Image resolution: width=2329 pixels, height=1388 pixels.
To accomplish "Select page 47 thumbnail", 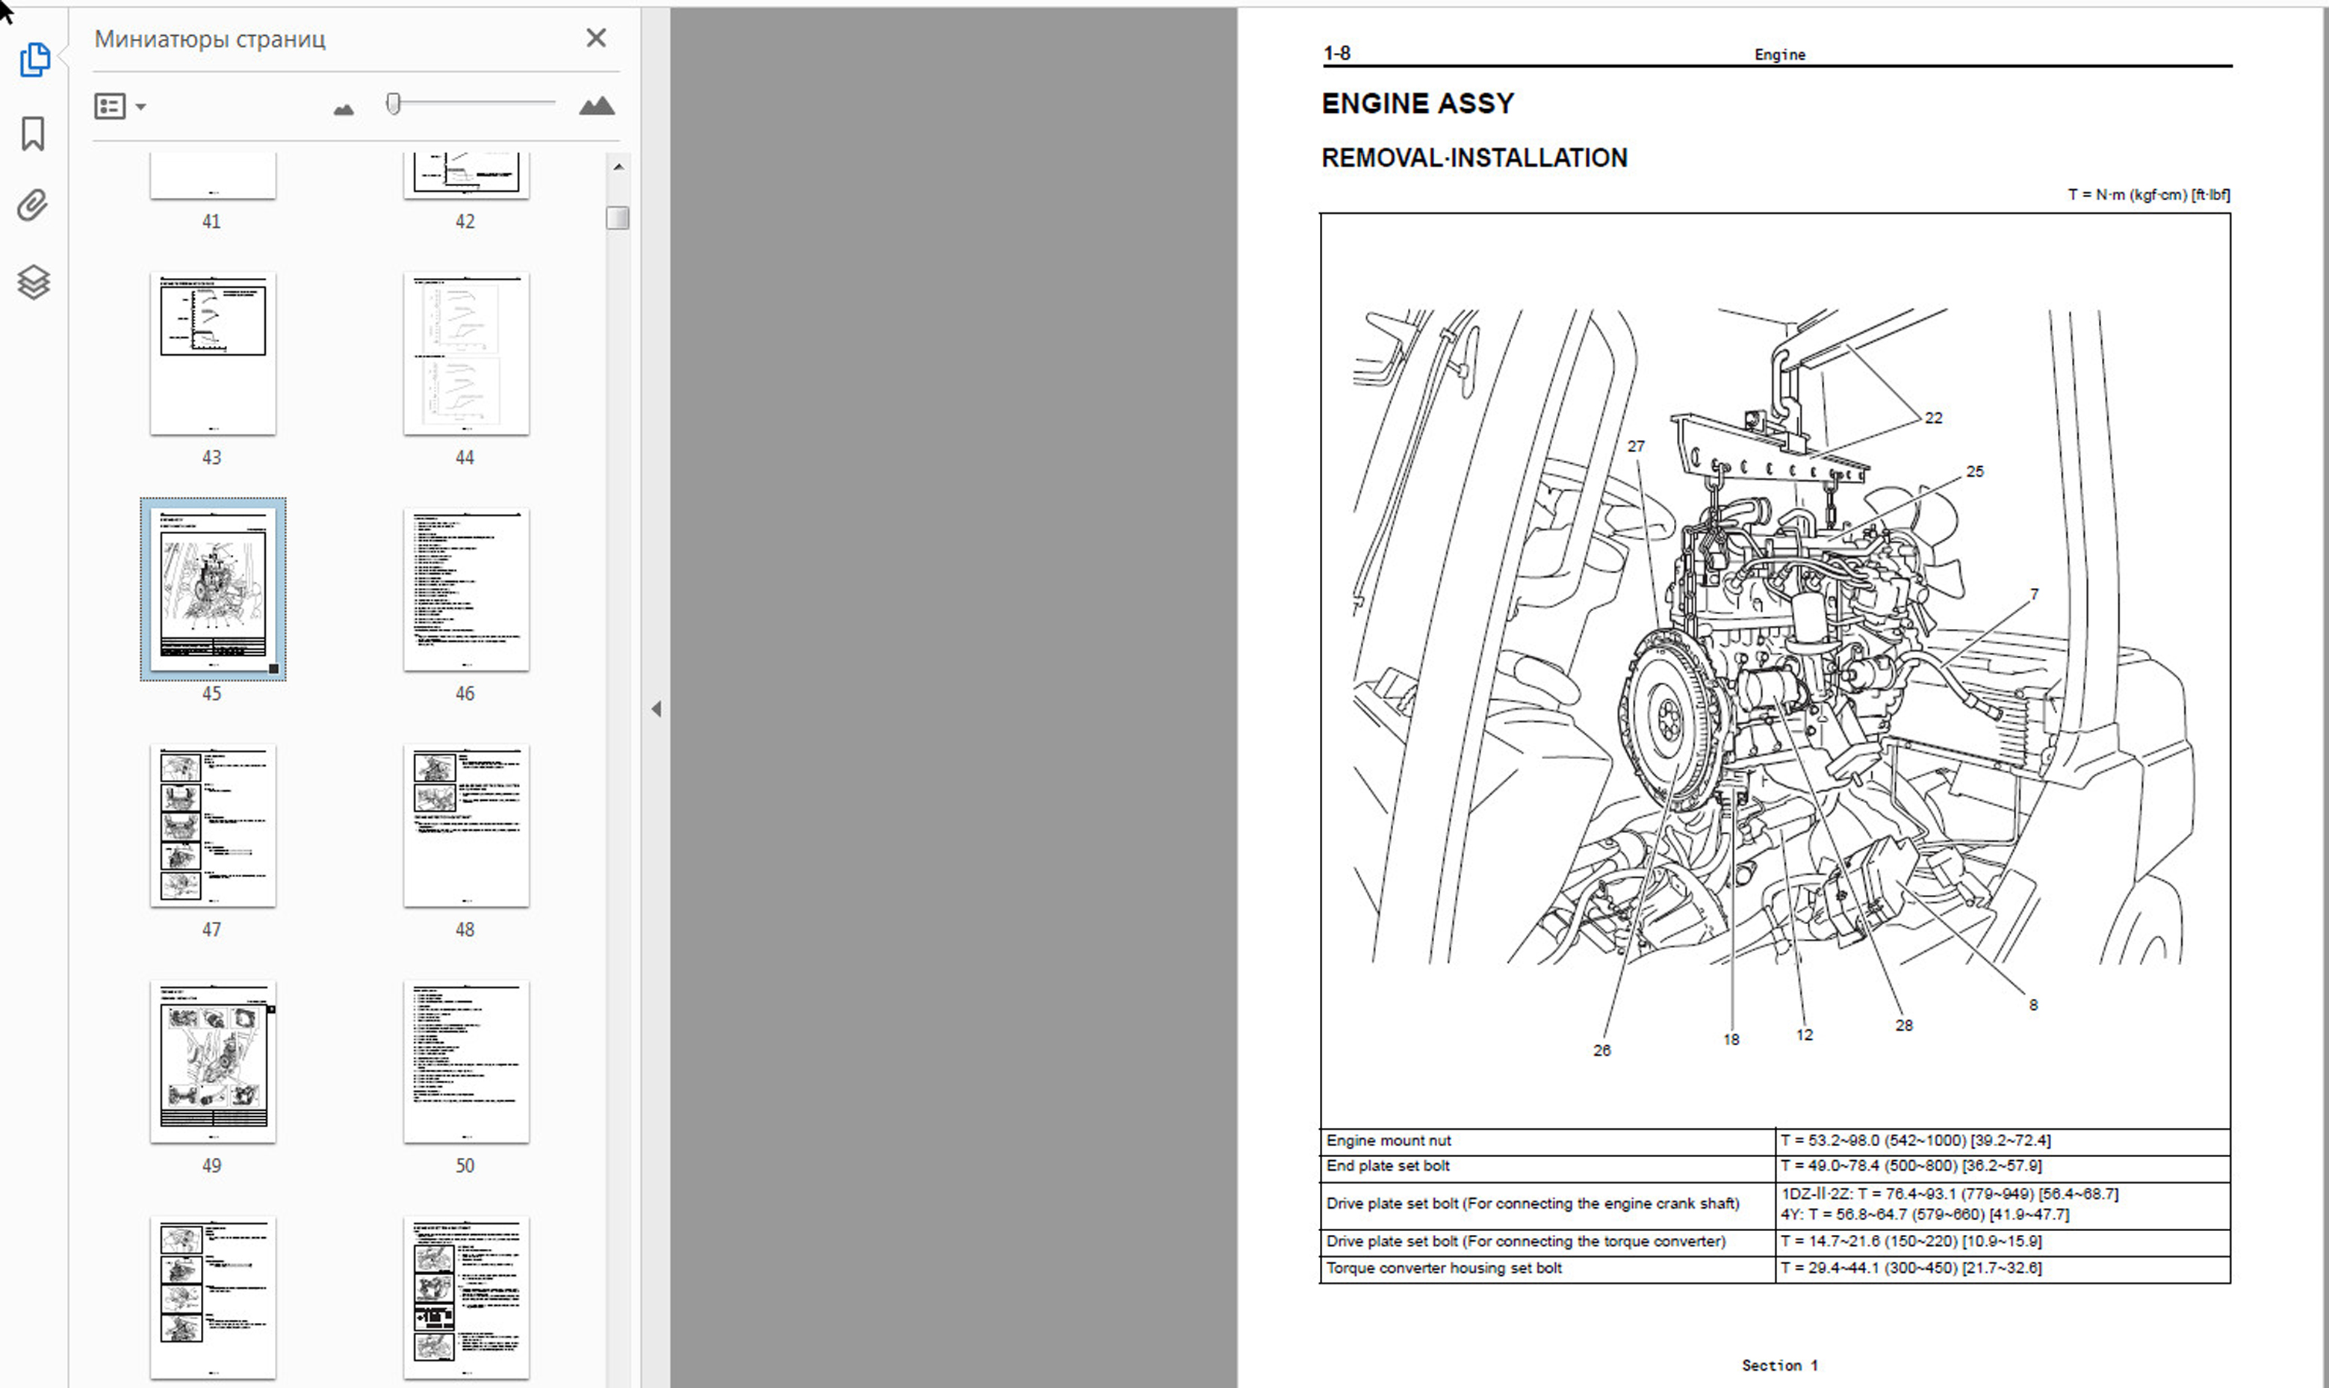I will coord(213,825).
